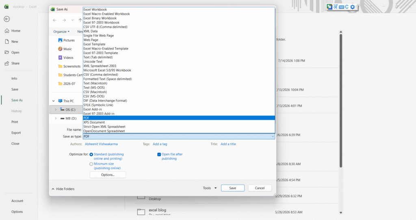Click the input tool settings gear icon
The height and width of the screenshot is (220, 416).
[x=353, y=7]
